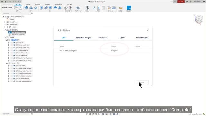Open the Manufacture workspace dropdown
This screenshot has height=116, width=206.
7,8
